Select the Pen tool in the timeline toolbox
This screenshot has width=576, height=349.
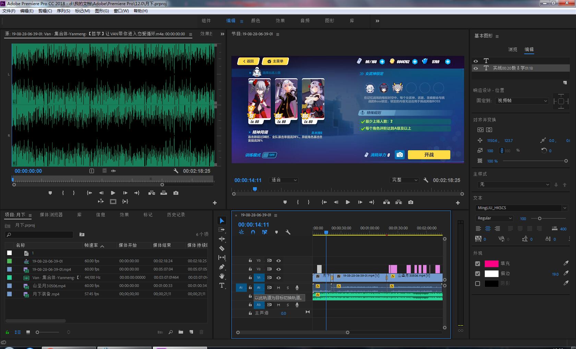click(222, 267)
